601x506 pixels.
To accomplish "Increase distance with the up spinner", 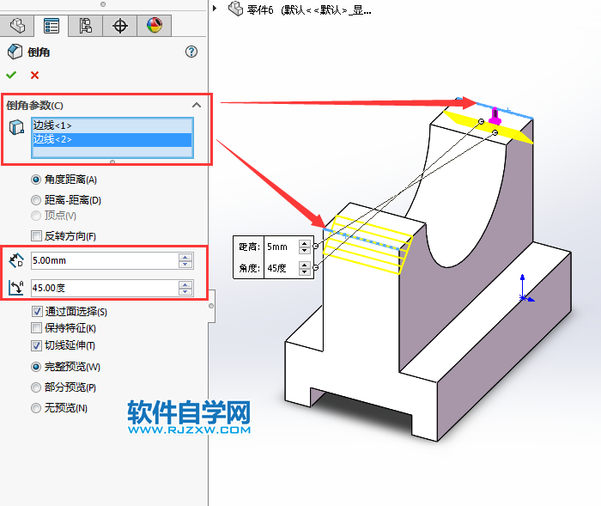I will 185,257.
